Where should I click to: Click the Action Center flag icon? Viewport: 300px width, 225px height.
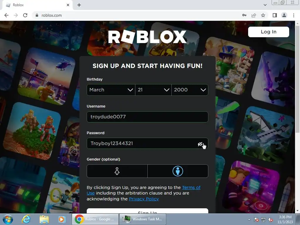tap(256, 219)
